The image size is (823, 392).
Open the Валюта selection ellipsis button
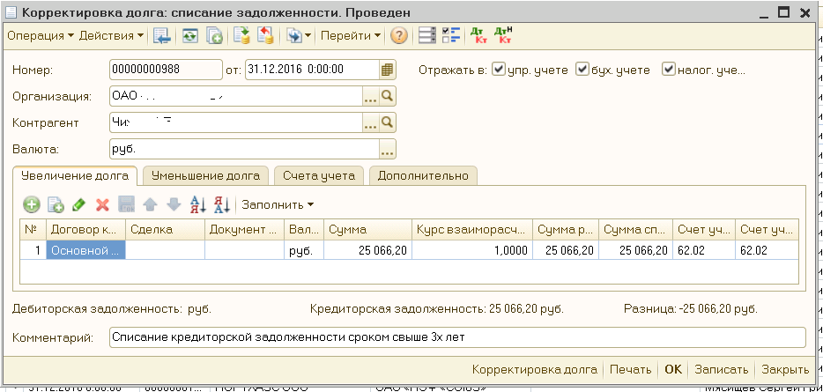[x=387, y=148]
